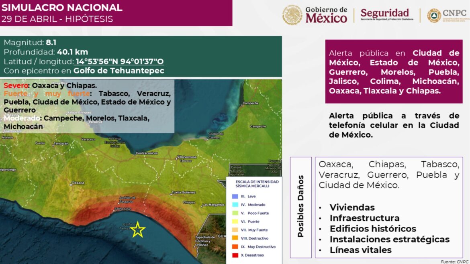This screenshot has height=264, width=470.
Task: Toggle the VIII Destructivo intensity layer
Action: (235, 238)
